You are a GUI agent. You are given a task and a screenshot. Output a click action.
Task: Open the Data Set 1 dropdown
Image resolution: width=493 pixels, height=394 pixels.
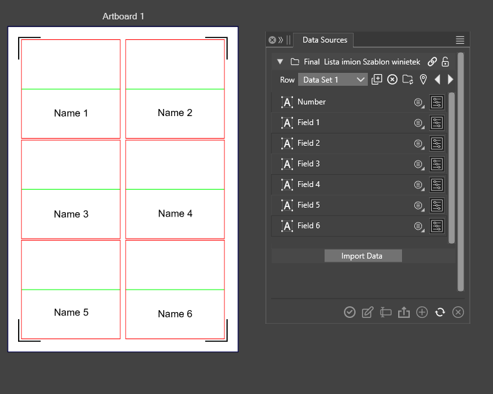coord(332,79)
